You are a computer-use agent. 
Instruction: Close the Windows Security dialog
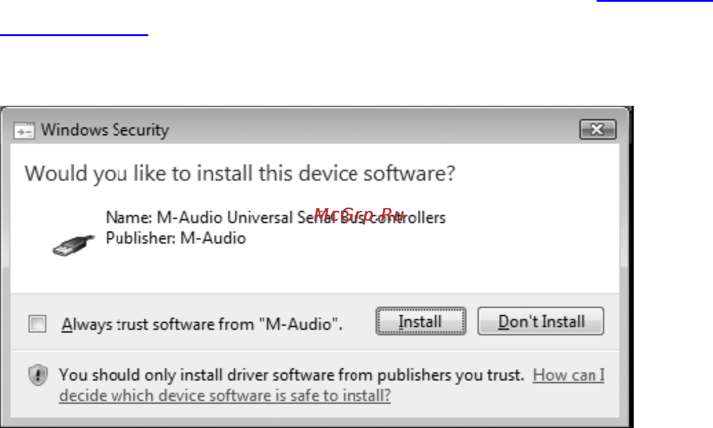pos(598,130)
